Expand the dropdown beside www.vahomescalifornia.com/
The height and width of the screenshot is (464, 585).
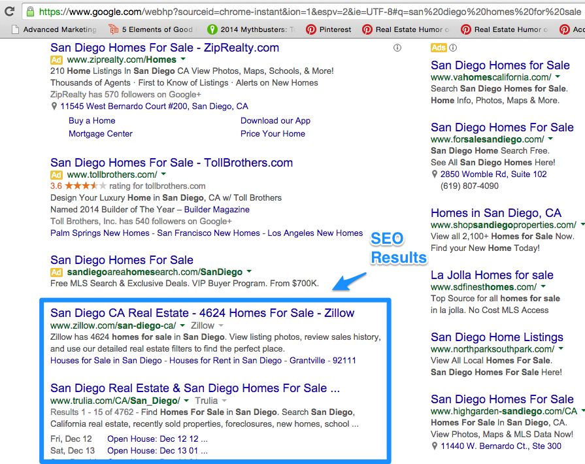558,77
